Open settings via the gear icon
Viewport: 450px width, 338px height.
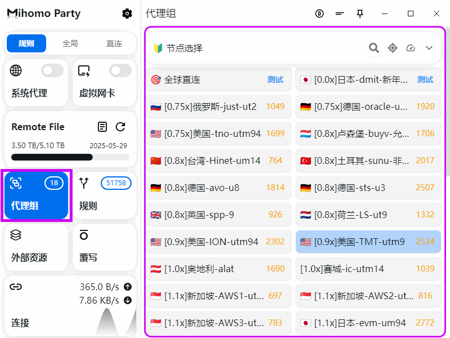(127, 14)
